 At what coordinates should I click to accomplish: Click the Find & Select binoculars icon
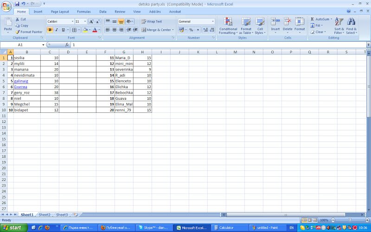[x=351, y=26]
